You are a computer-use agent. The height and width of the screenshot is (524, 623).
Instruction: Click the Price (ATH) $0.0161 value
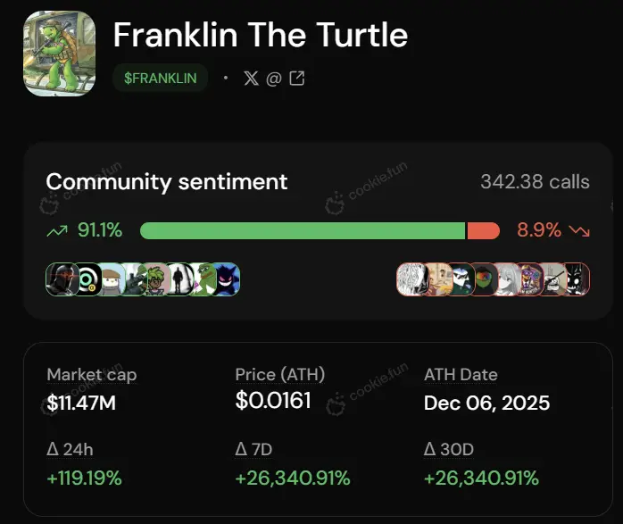click(273, 402)
